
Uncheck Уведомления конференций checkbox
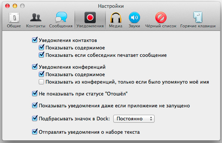click(35, 66)
